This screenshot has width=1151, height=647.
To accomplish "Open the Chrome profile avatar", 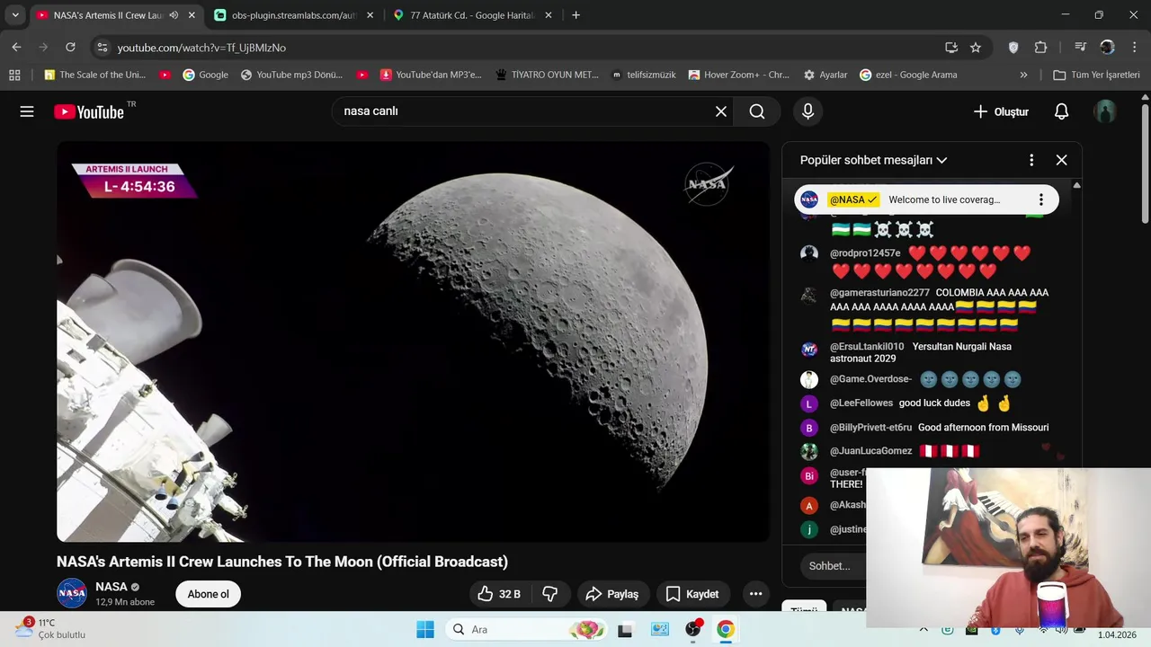I will [x=1107, y=48].
